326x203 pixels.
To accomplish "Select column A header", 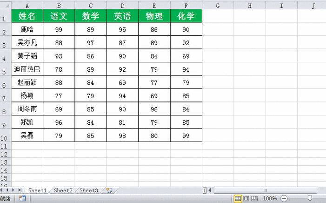I will coord(27,6).
